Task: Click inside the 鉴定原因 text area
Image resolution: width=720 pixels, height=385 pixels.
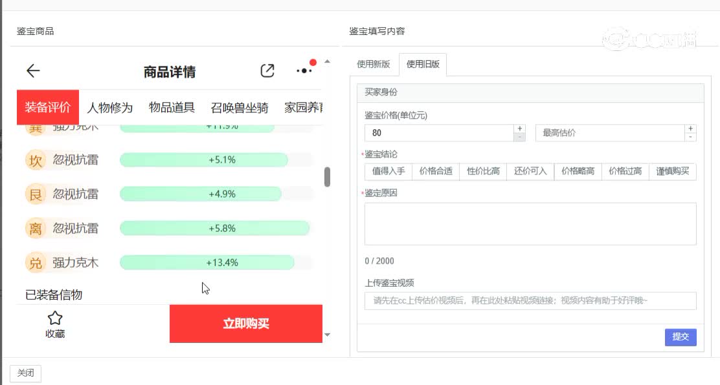Action: click(x=530, y=223)
